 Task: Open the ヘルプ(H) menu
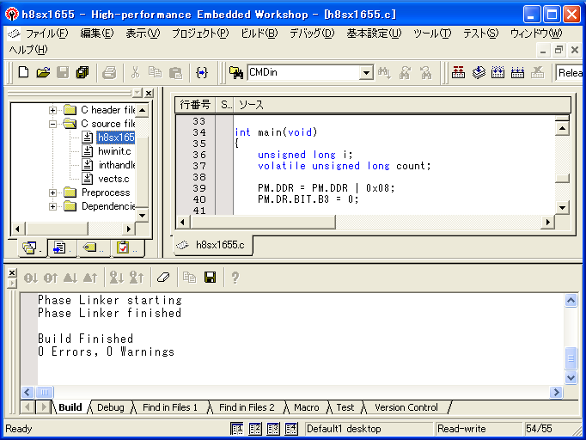coord(28,49)
